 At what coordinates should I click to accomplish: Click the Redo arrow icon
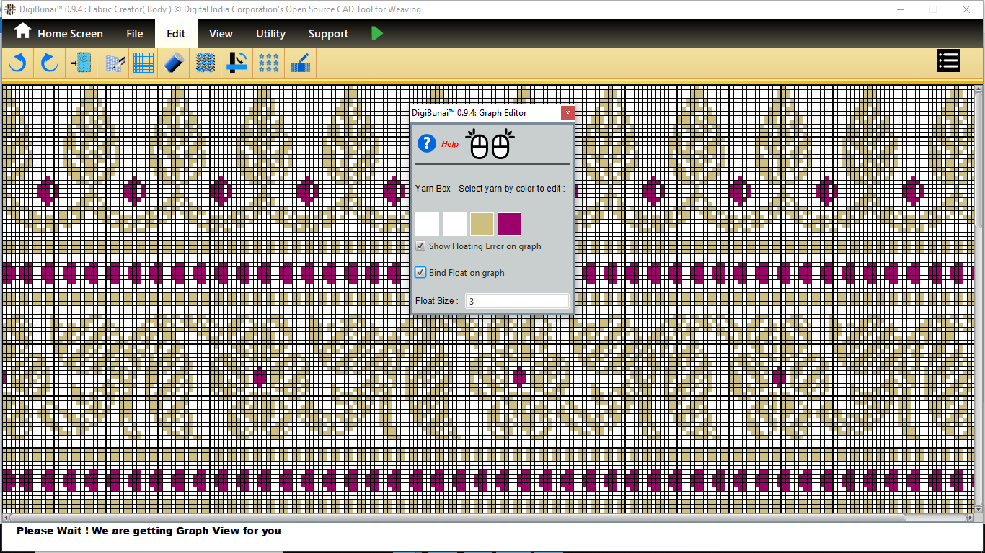(x=49, y=63)
